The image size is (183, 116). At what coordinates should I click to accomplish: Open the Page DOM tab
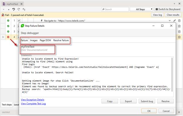(45, 40)
